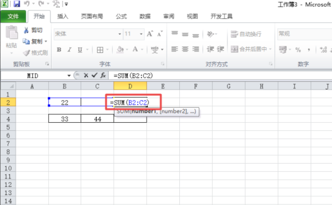
Task: Switch to the 审阅 (Review) tab
Action: [x=169, y=16]
